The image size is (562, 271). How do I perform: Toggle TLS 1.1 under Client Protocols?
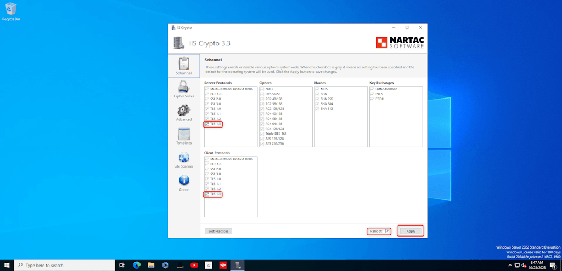[207, 184]
